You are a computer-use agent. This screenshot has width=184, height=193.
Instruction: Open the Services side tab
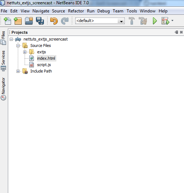[x=3, y=61]
